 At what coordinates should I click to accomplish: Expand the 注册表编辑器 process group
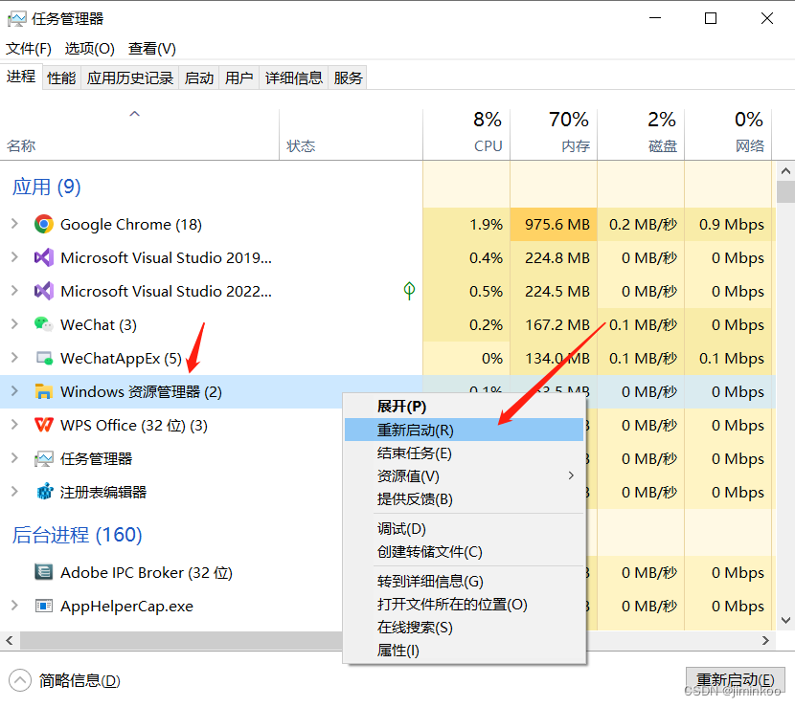(x=14, y=491)
